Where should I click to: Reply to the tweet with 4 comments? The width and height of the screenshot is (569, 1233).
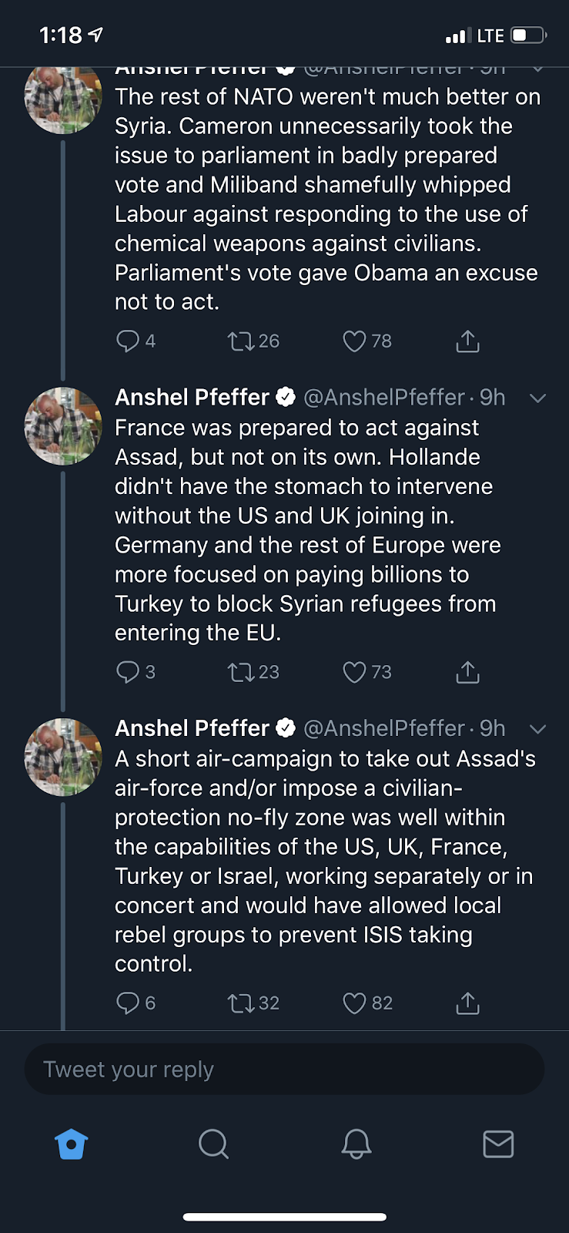[127, 341]
